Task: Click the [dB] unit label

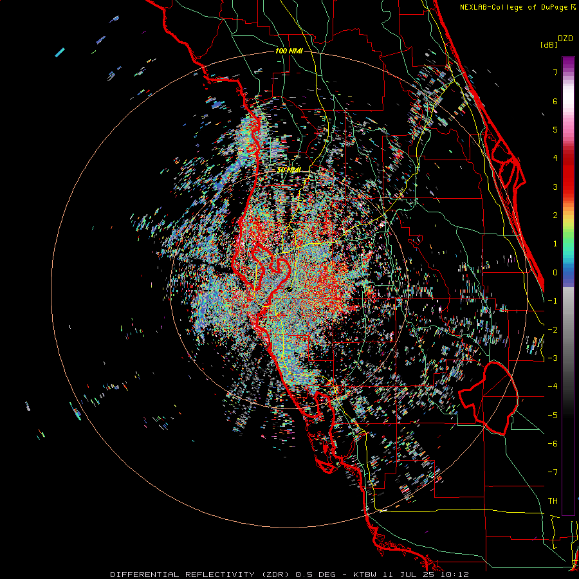Action: coord(549,44)
